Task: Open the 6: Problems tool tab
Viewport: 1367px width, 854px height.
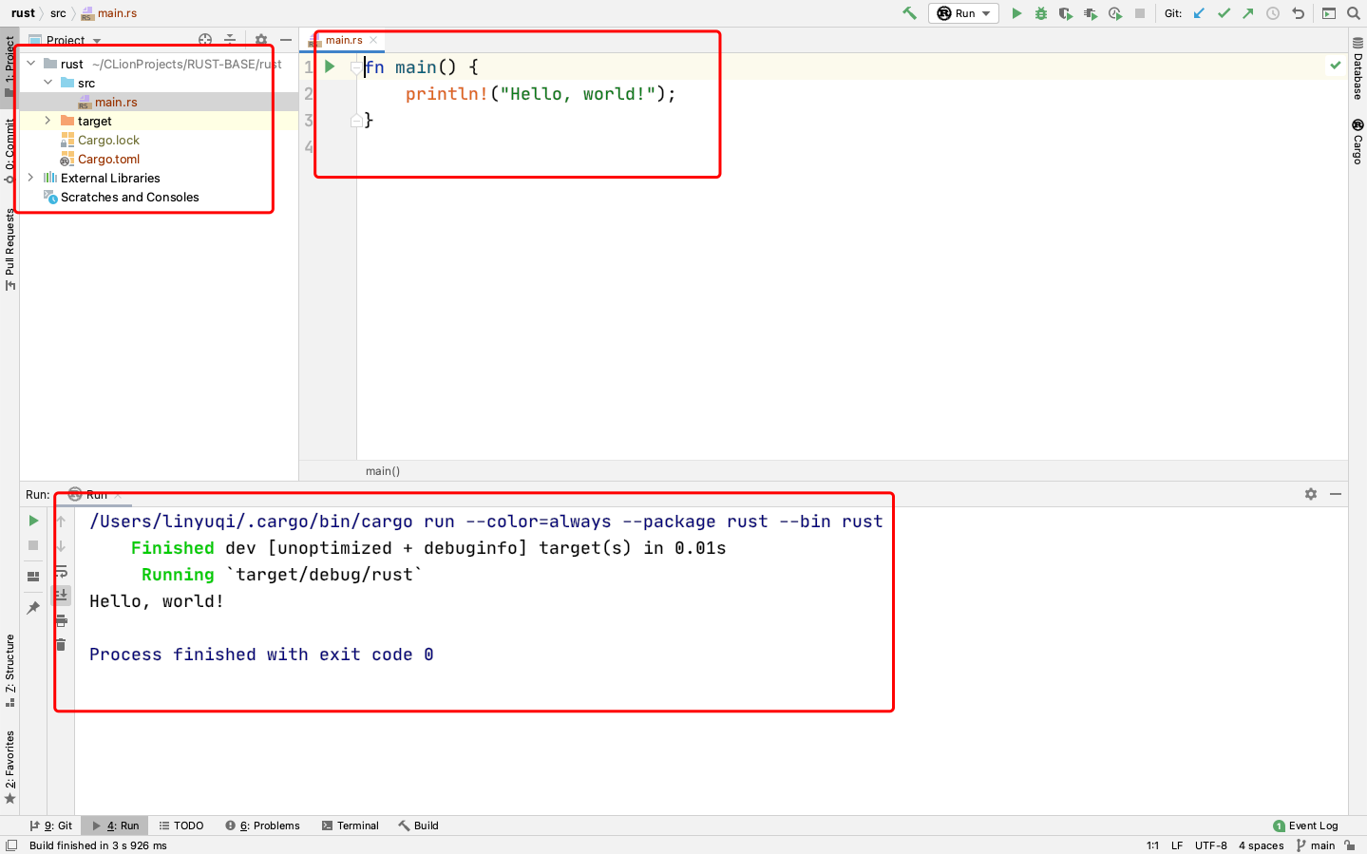Action: 262,826
